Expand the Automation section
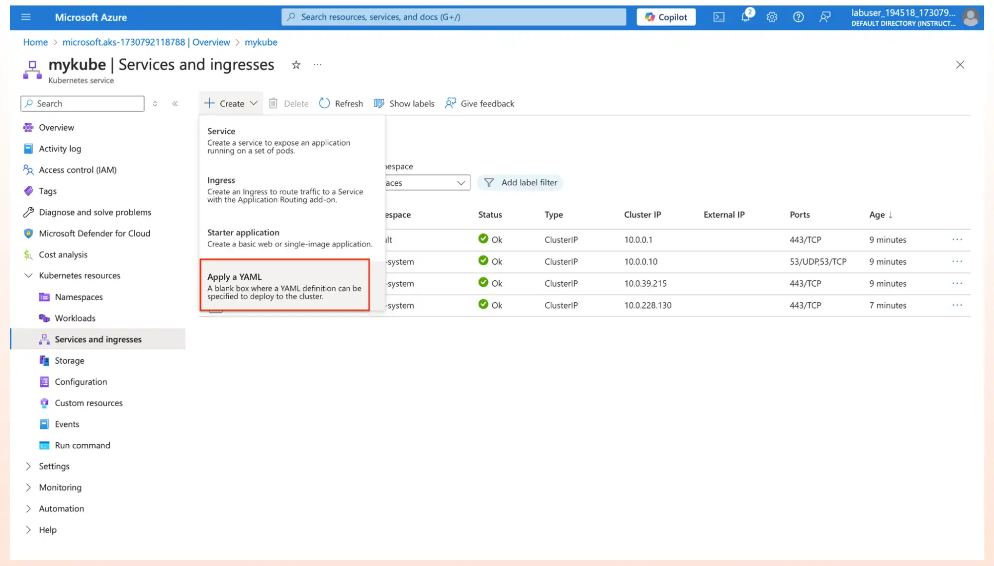994x566 pixels. pyautogui.click(x=28, y=508)
